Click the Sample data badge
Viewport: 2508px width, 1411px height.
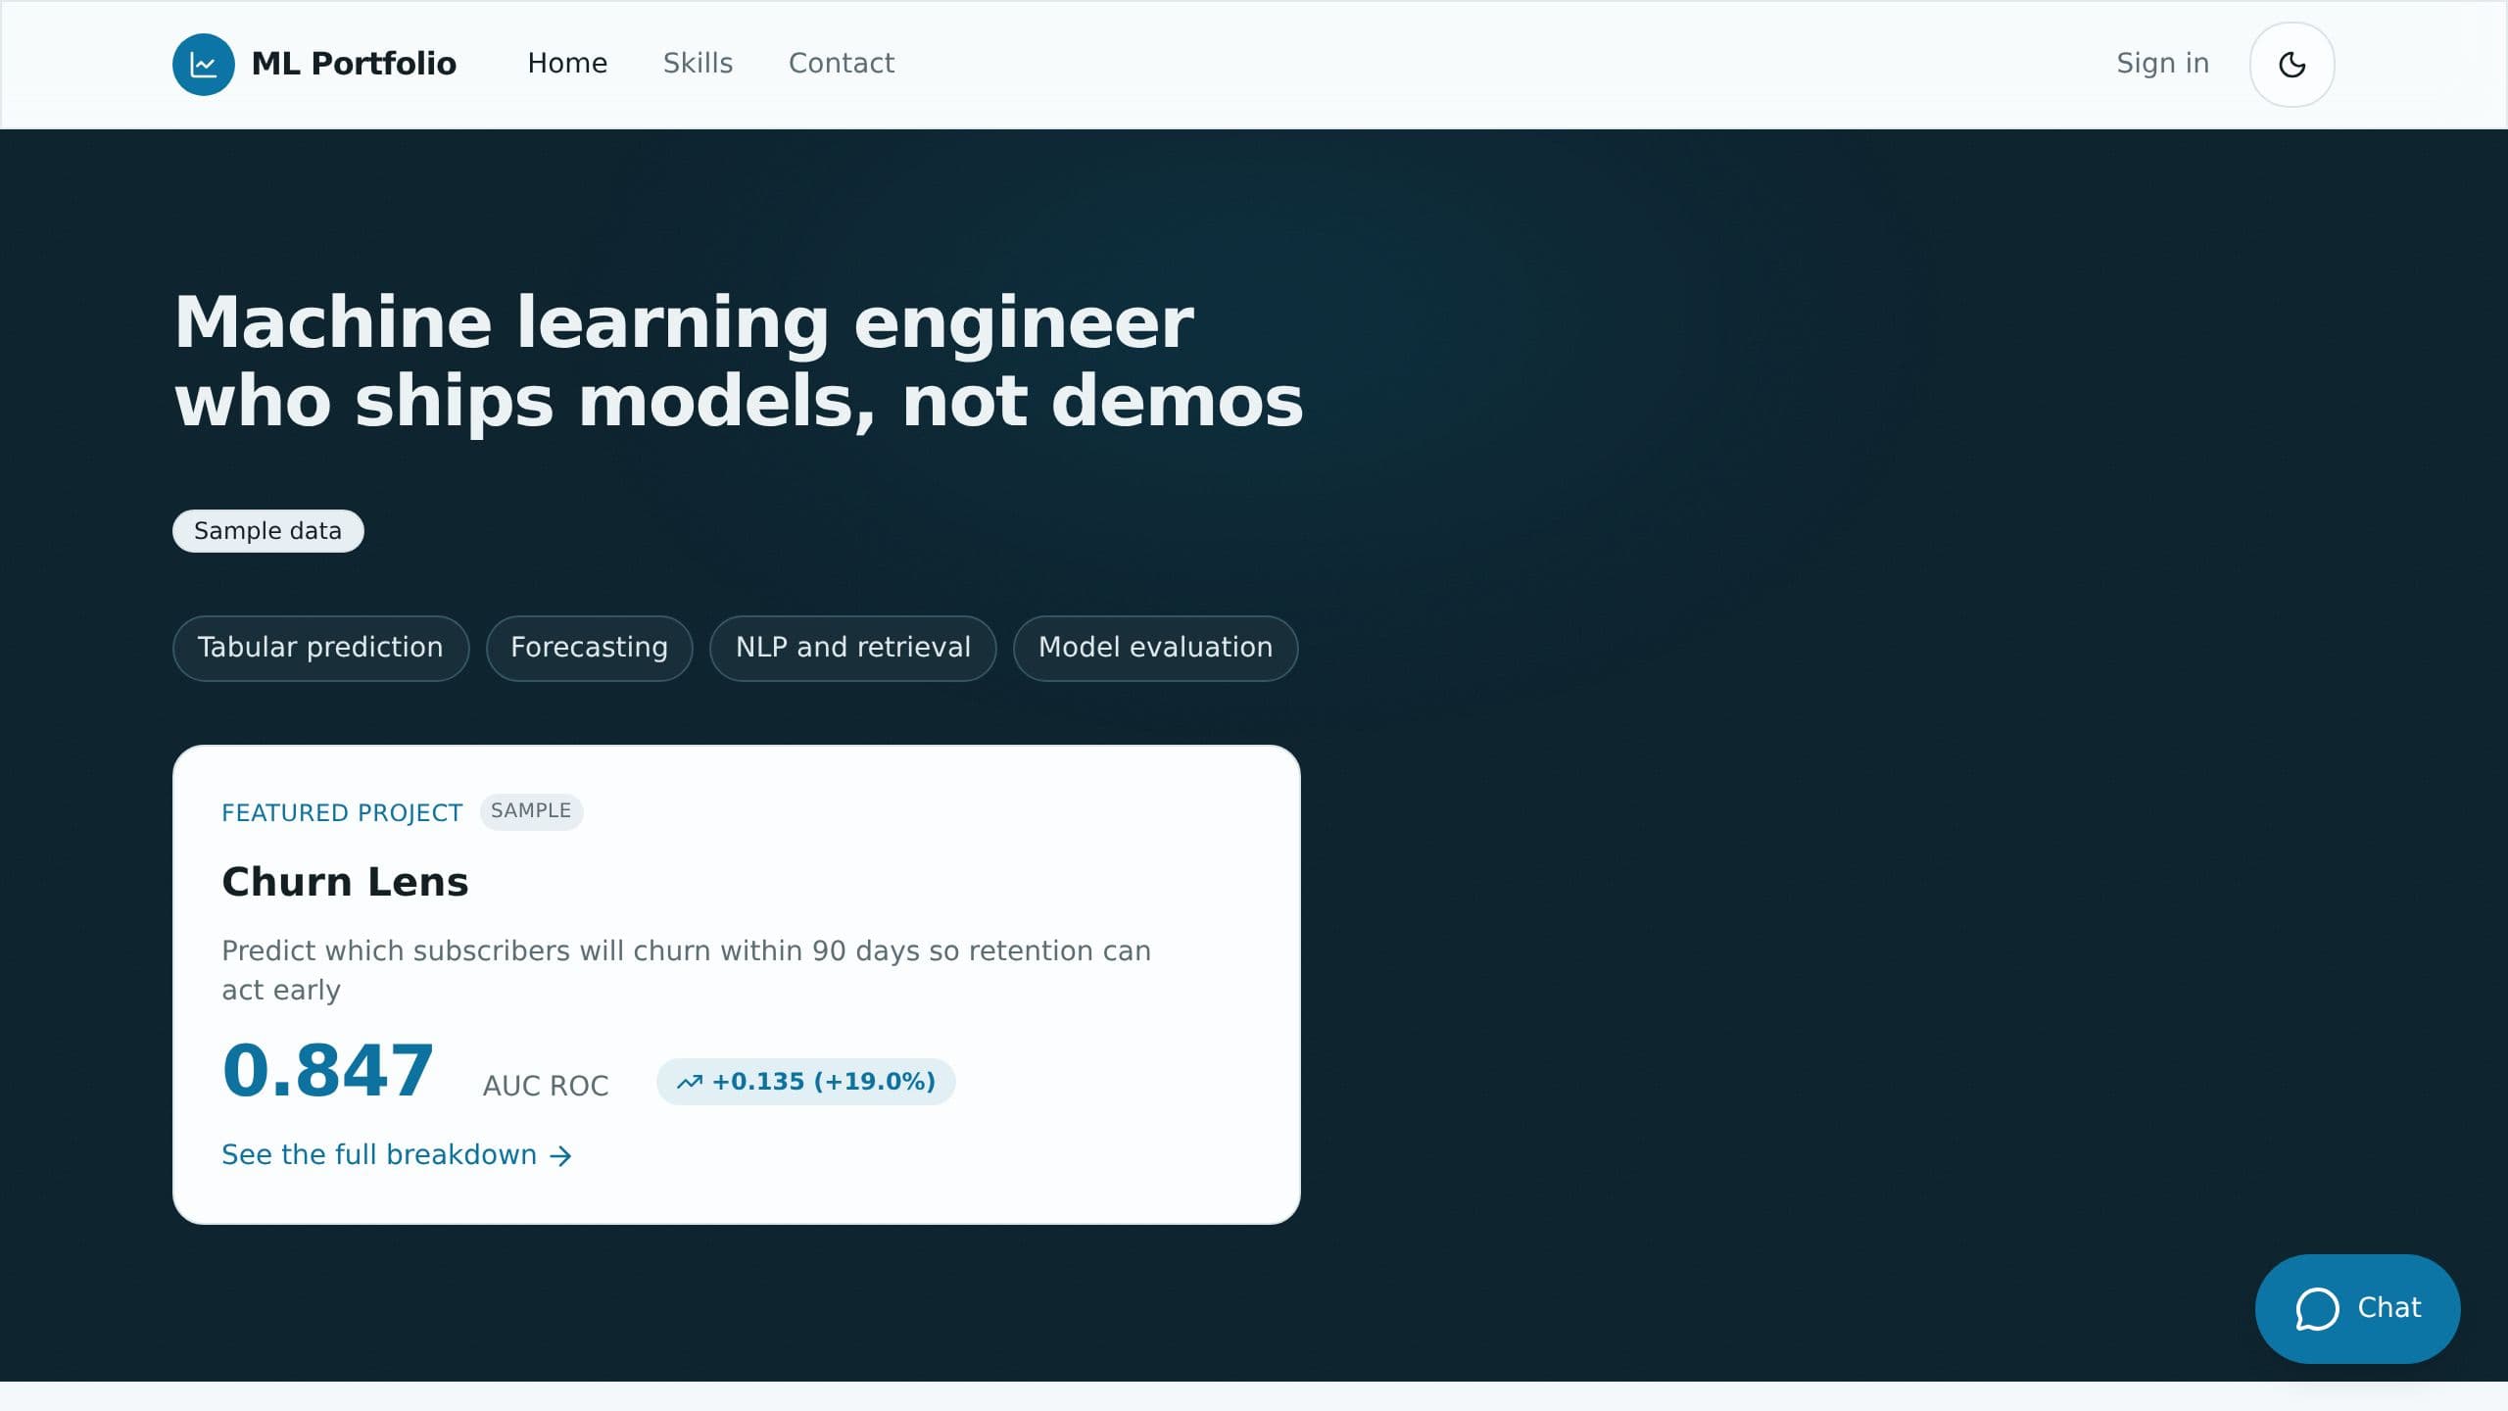268,531
